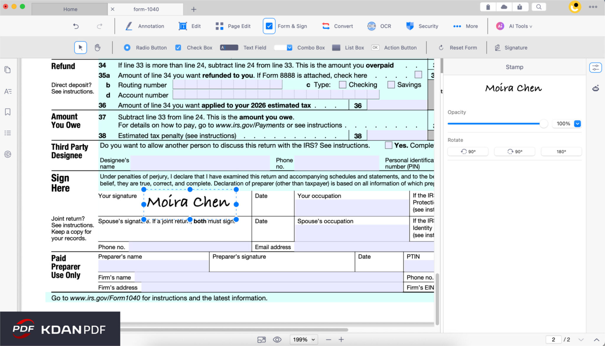Open the page thumbnails sidebar panel
This screenshot has width=605, height=346.
pos(8,70)
